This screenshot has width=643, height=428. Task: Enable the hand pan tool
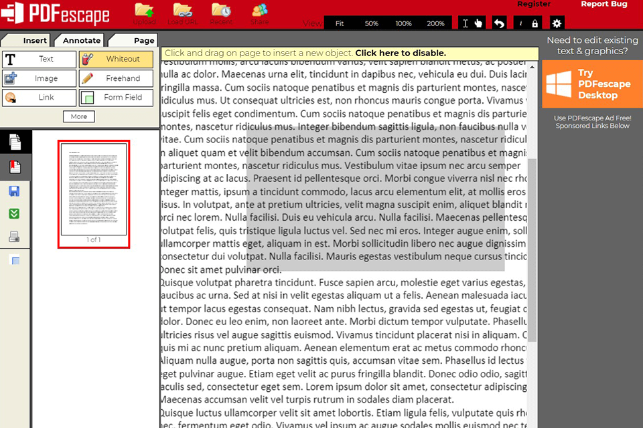tap(480, 23)
